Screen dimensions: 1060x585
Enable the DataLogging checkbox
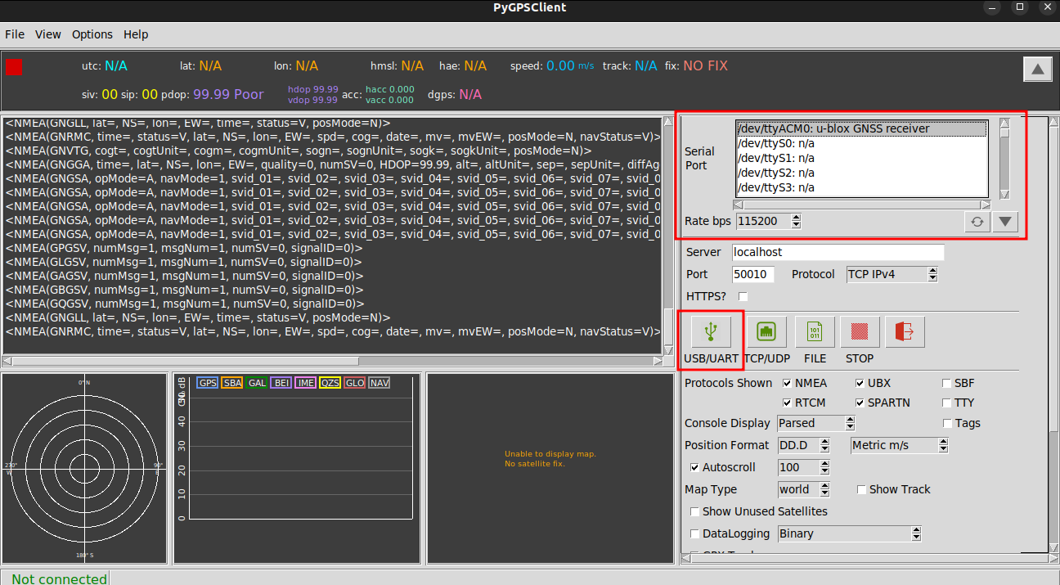click(x=695, y=533)
